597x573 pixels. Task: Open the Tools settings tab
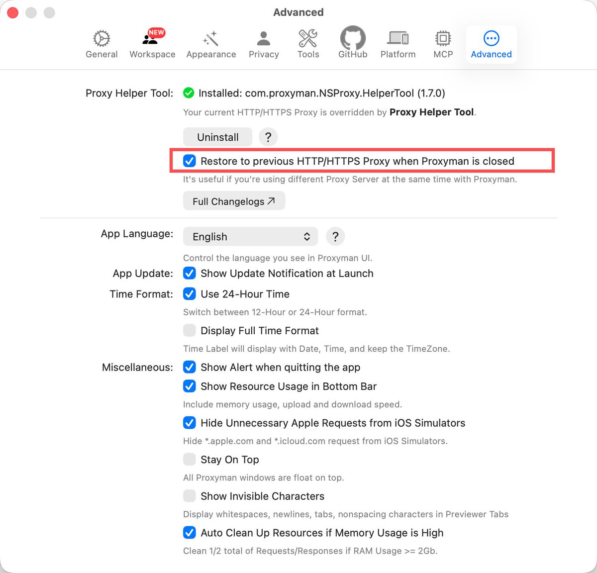[x=308, y=45]
